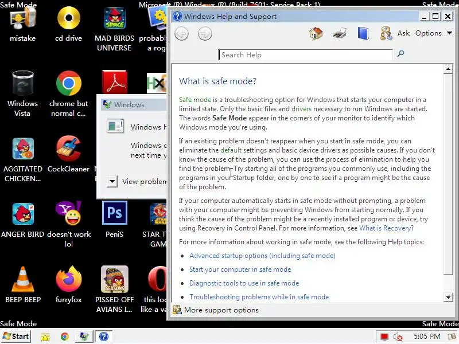Image resolution: width=459 pixels, height=344 pixels.
Task: Open Start your computer in safe mode
Action: coord(240,269)
